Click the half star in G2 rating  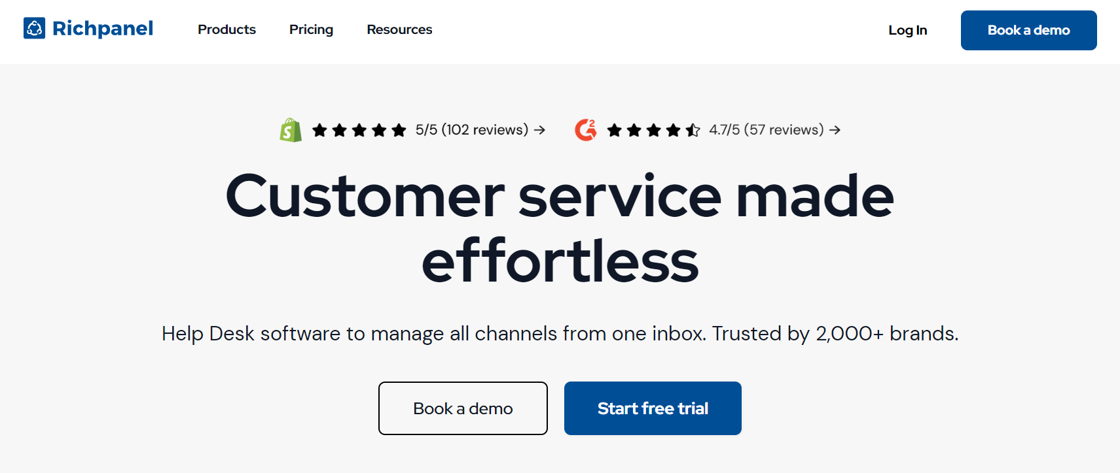coord(693,130)
